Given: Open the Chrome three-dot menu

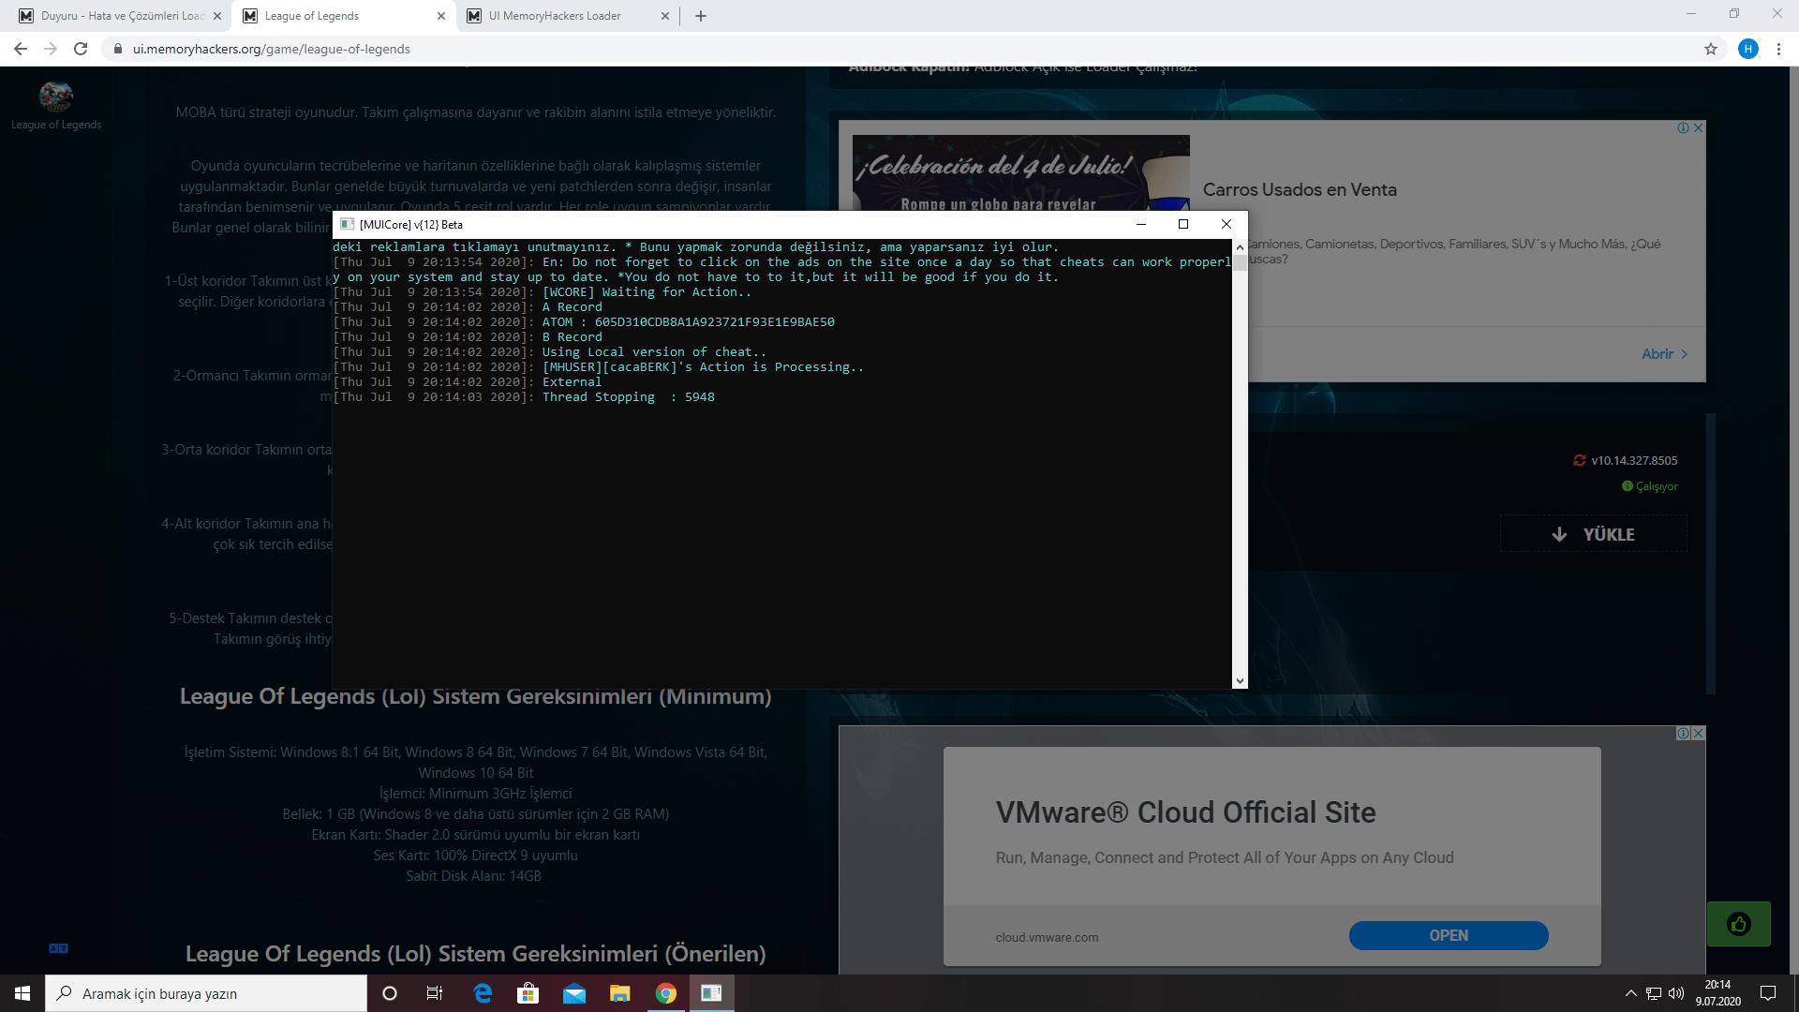Looking at the screenshot, I should click(1778, 49).
